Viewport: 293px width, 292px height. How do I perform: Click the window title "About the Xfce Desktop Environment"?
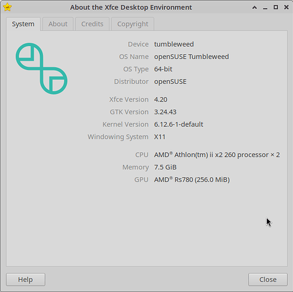point(131,8)
